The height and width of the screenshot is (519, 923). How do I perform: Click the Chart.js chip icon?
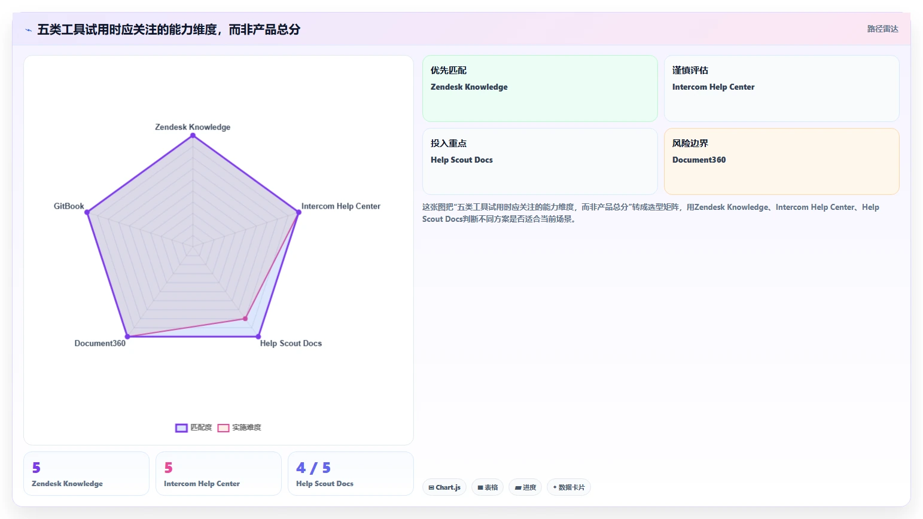pos(431,488)
